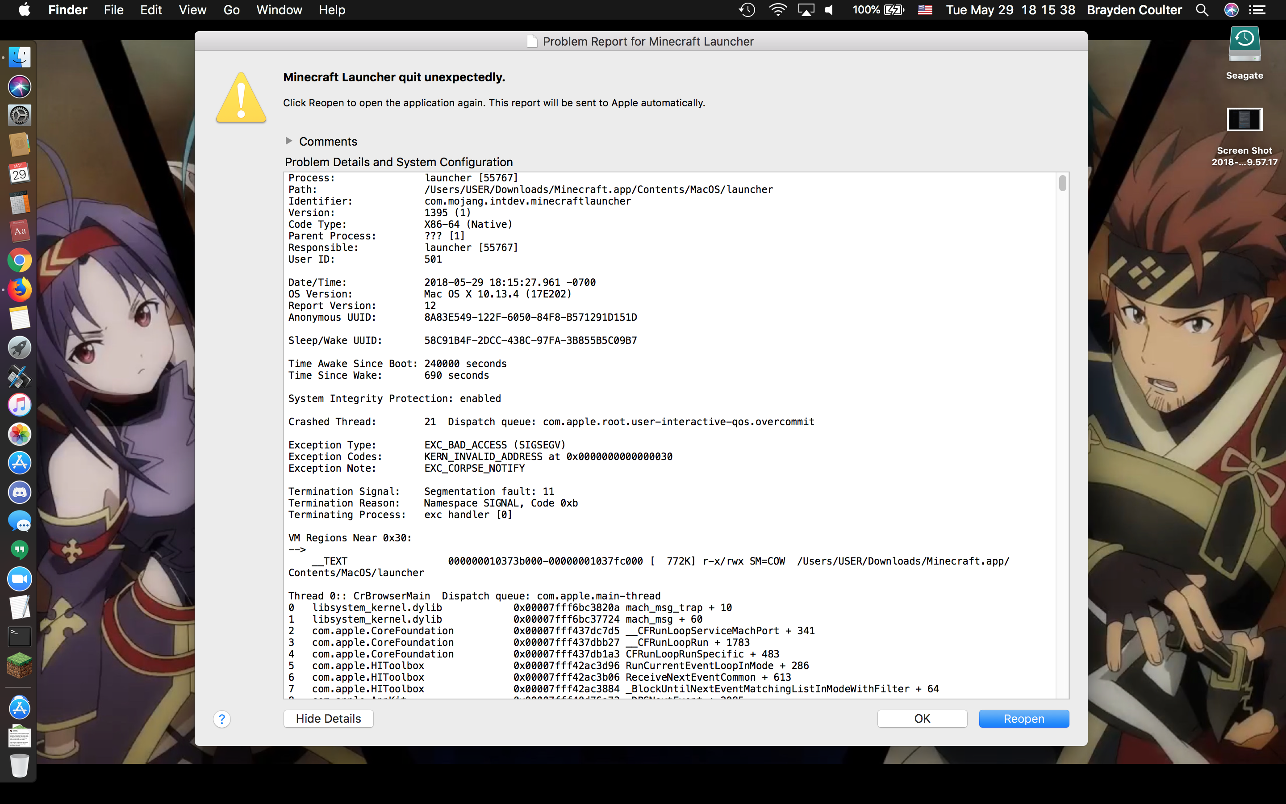Launch Firefox from the dock

click(20, 289)
